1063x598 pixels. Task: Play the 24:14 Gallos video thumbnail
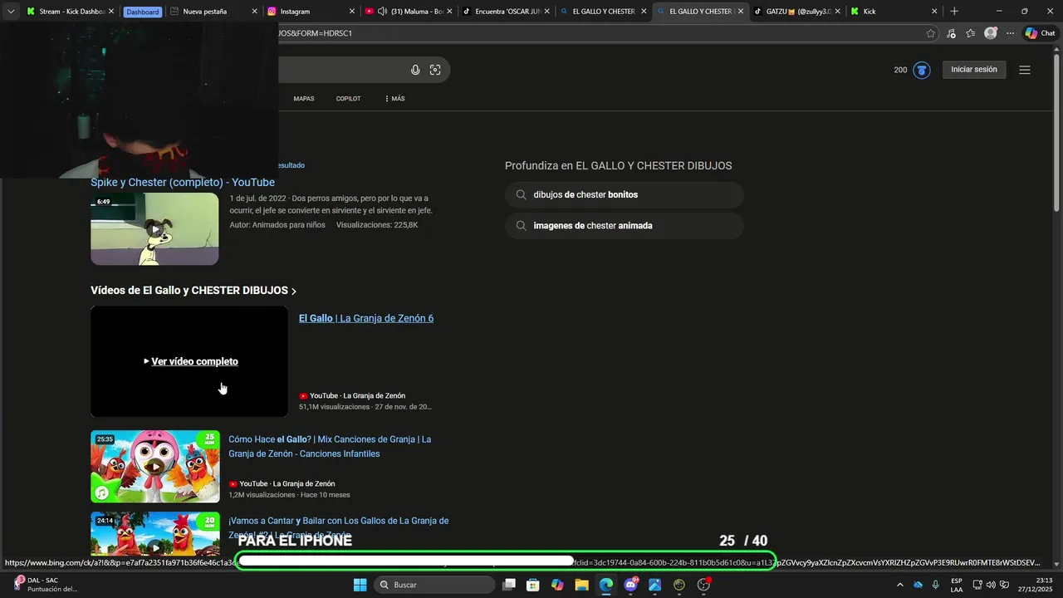[x=155, y=533]
